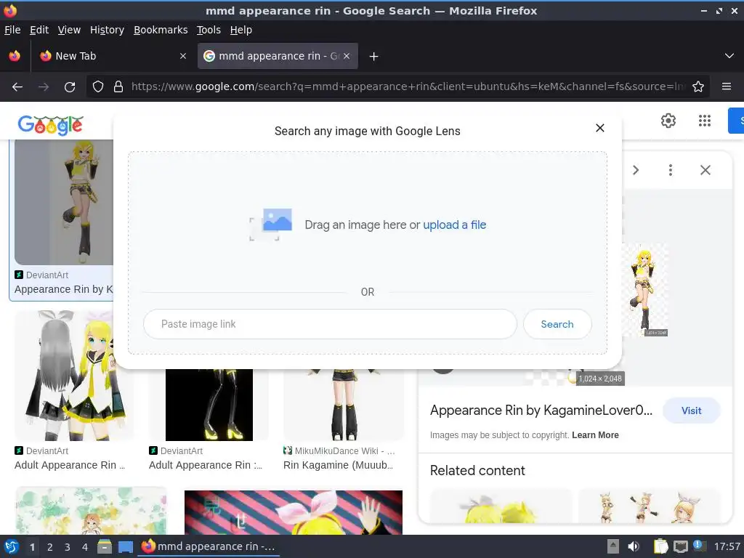
Task: Click the removable media tray icon
Action: [613, 546]
